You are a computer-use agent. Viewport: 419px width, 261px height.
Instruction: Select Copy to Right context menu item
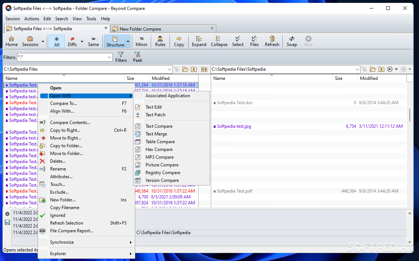(x=86, y=130)
